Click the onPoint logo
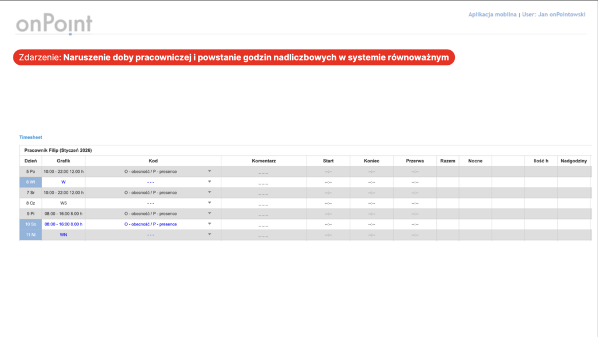The width and height of the screenshot is (598, 337). 54,24
